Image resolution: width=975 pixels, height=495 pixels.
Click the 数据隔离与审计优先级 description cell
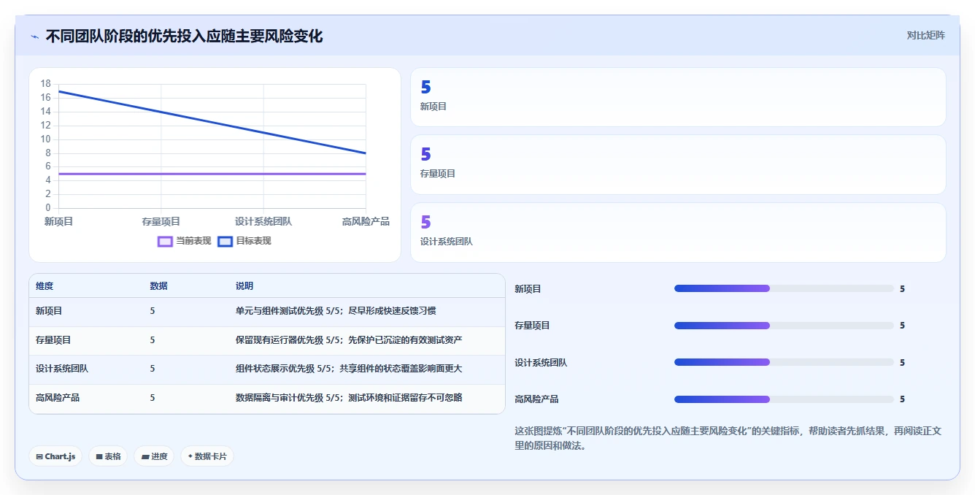pos(349,398)
